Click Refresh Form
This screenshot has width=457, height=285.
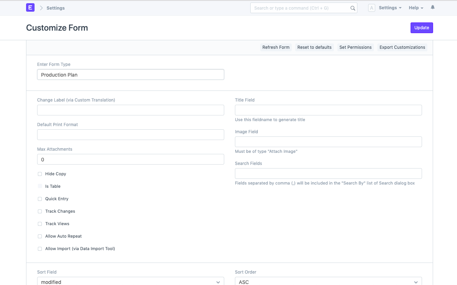pyautogui.click(x=276, y=47)
